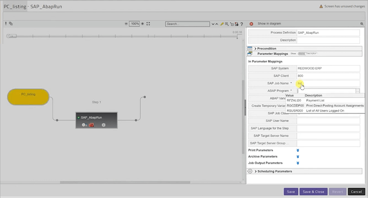Select the SAP_AbapRun step box

coord(96,120)
